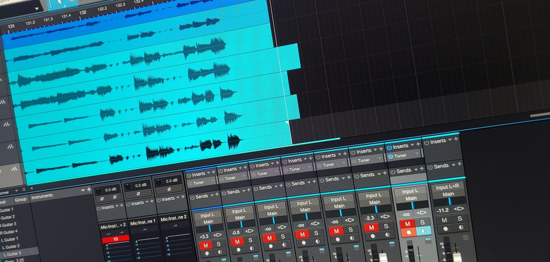
Task: Arm record on the -0.8 channel
Action: point(238,251)
